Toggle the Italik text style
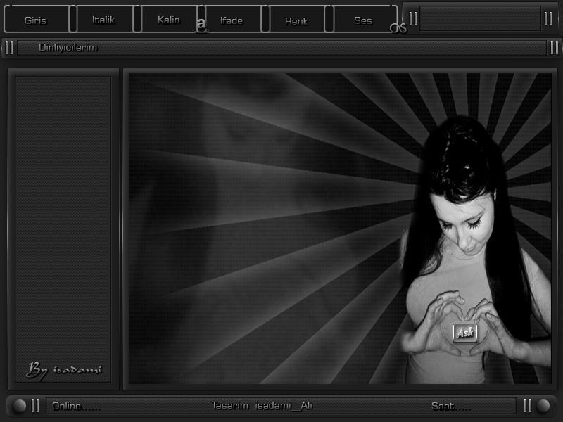 [x=103, y=20]
